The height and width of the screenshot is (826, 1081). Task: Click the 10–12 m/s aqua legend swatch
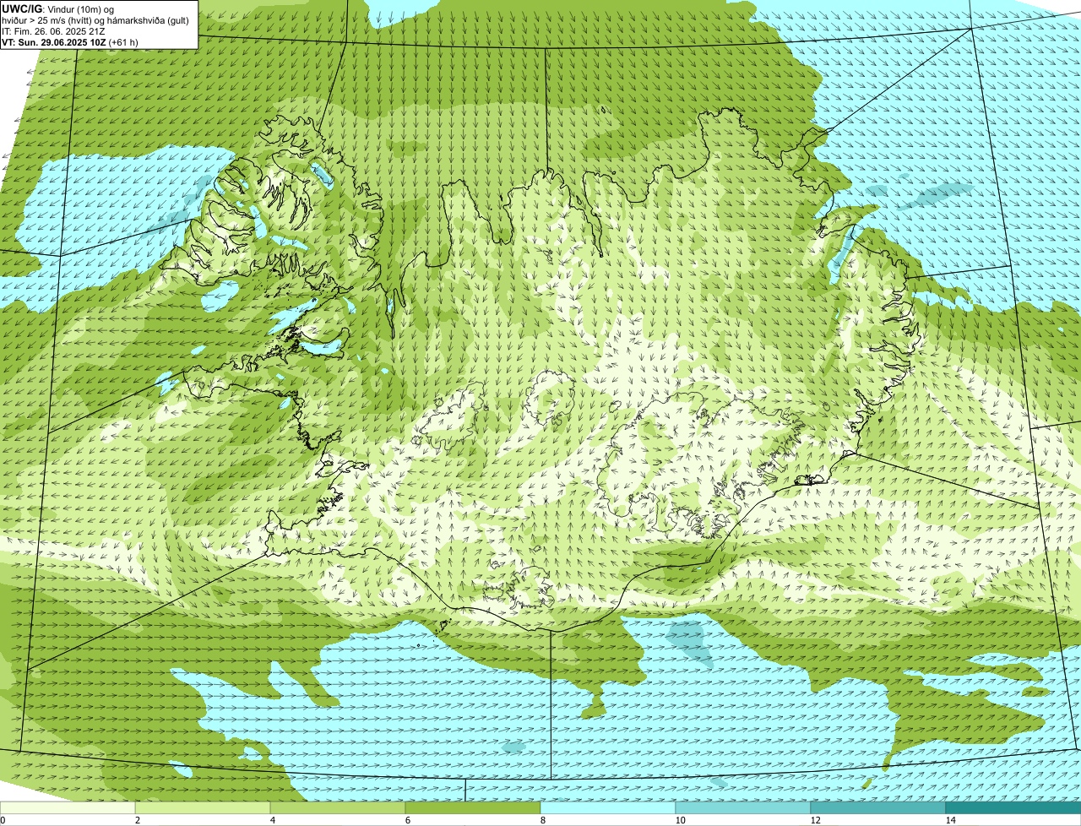point(743,807)
